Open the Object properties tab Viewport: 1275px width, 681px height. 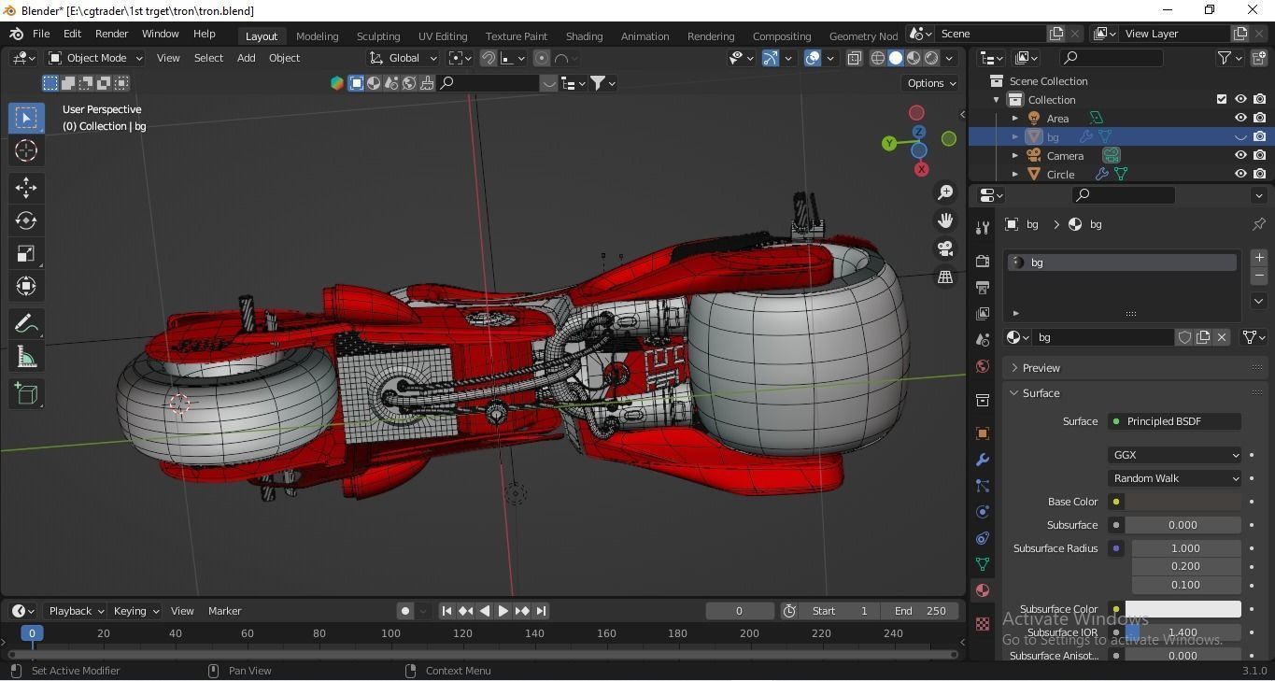tap(982, 433)
